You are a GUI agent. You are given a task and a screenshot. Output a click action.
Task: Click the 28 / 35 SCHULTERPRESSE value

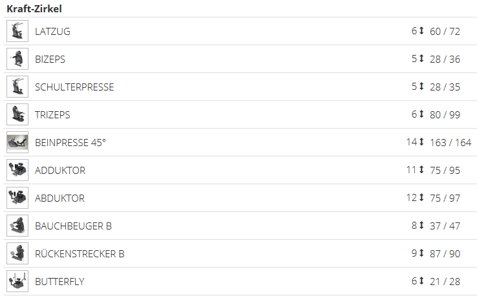[x=445, y=87]
